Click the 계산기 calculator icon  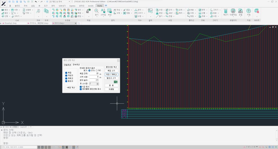point(226,11)
